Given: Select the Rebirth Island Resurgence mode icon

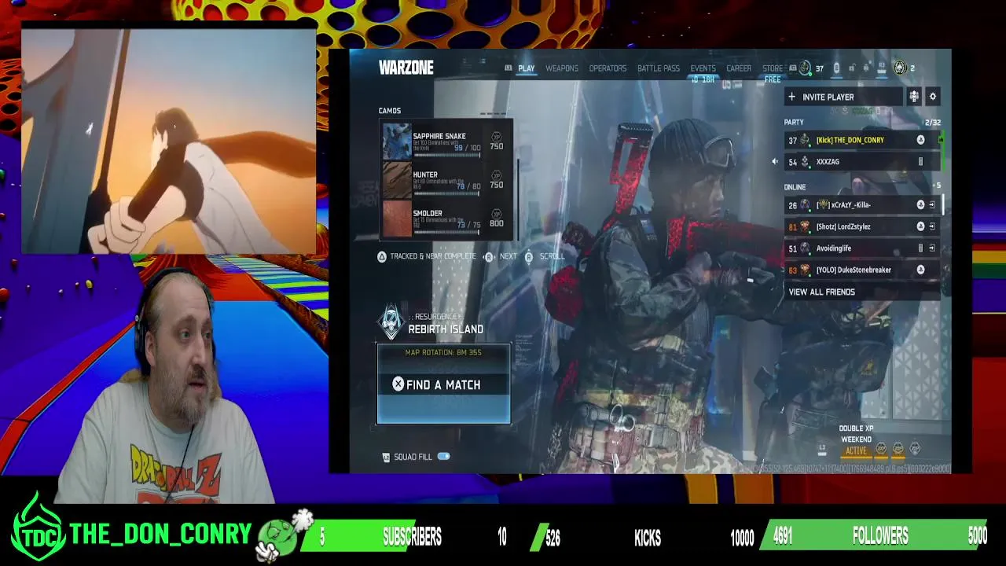Looking at the screenshot, I should [391, 323].
